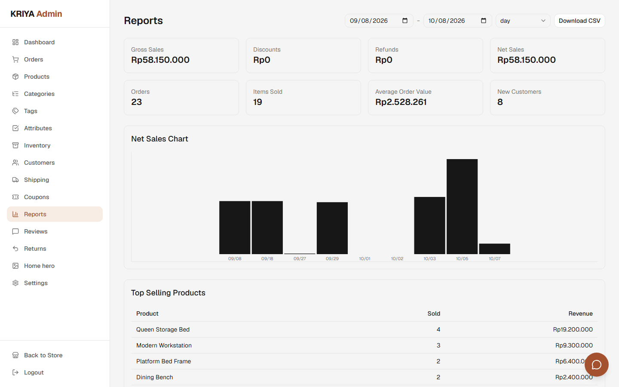Click the Coupons ticket icon
Image resolution: width=619 pixels, height=387 pixels.
tap(15, 197)
